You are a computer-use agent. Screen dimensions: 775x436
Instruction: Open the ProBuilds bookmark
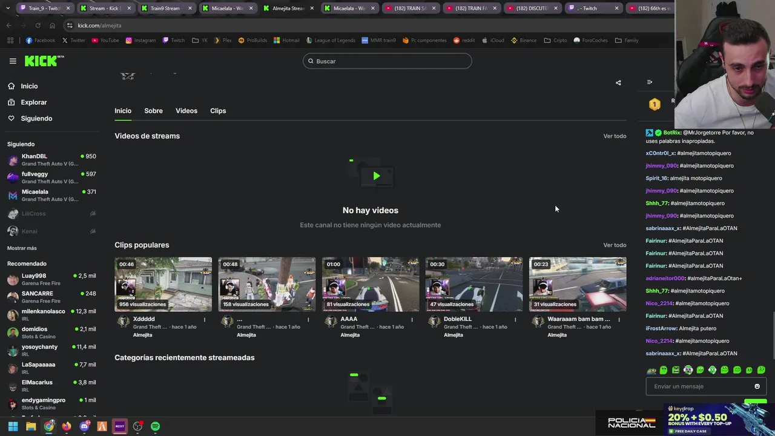pos(252,41)
